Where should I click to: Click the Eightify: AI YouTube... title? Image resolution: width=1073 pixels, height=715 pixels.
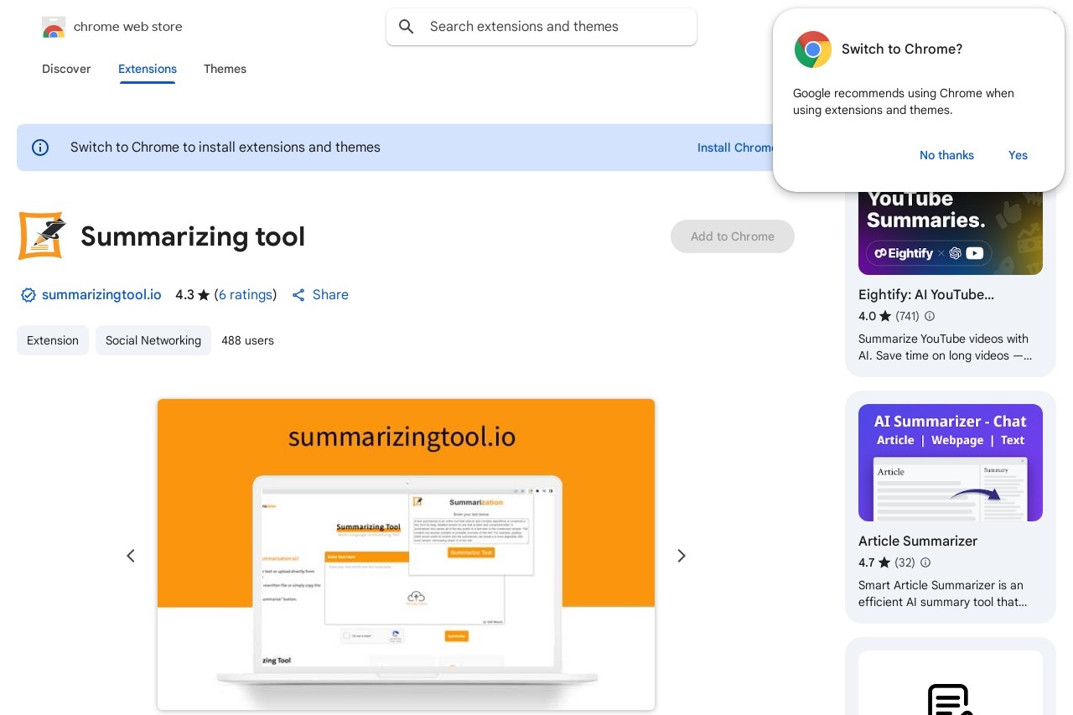coord(926,295)
